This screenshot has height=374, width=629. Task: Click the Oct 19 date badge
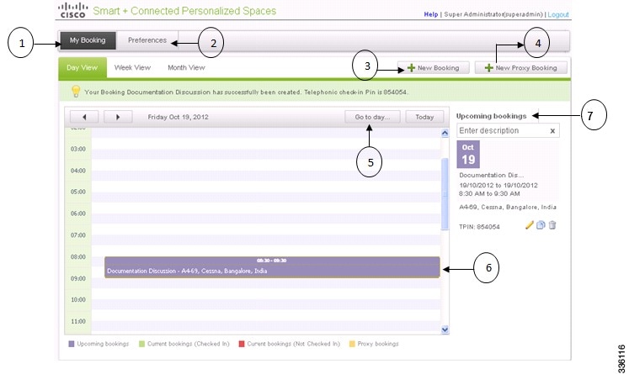468,154
